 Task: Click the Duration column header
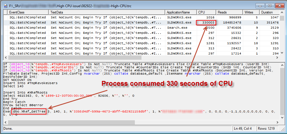click(269, 12)
